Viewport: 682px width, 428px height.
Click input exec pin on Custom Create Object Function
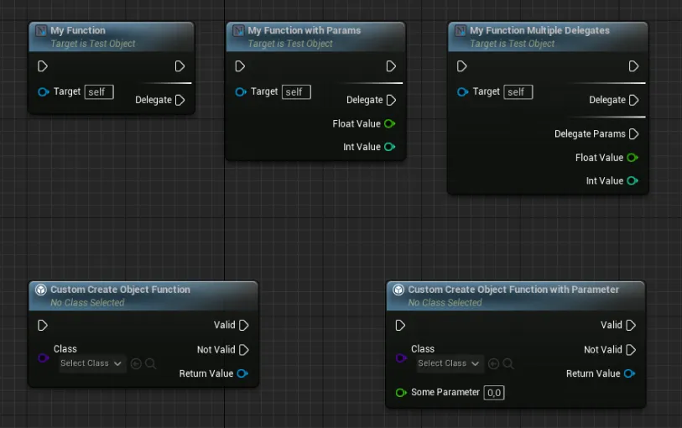tap(43, 326)
